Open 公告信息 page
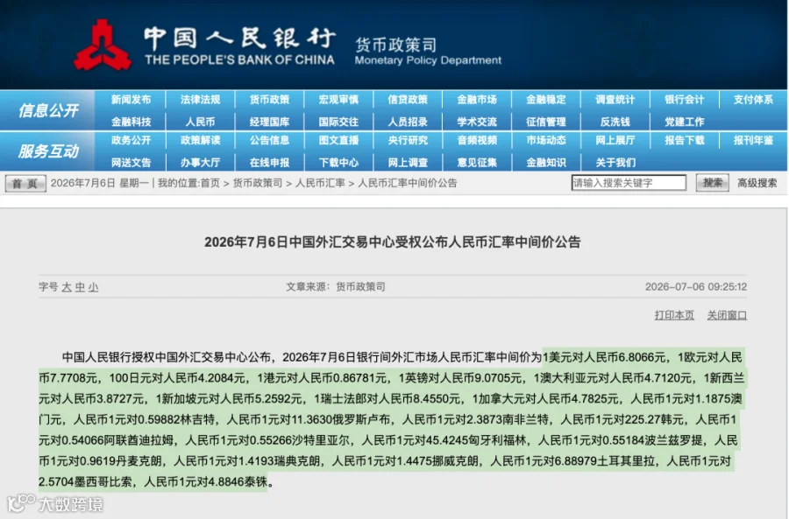The height and width of the screenshot is (519, 789). tap(269, 140)
